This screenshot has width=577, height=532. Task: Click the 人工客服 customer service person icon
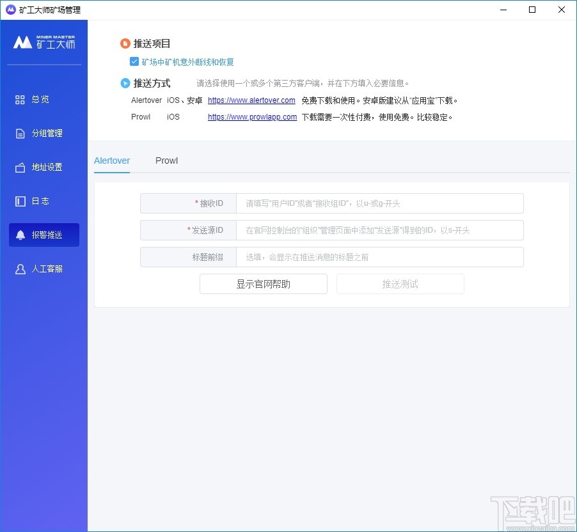[x=21, y=269]
